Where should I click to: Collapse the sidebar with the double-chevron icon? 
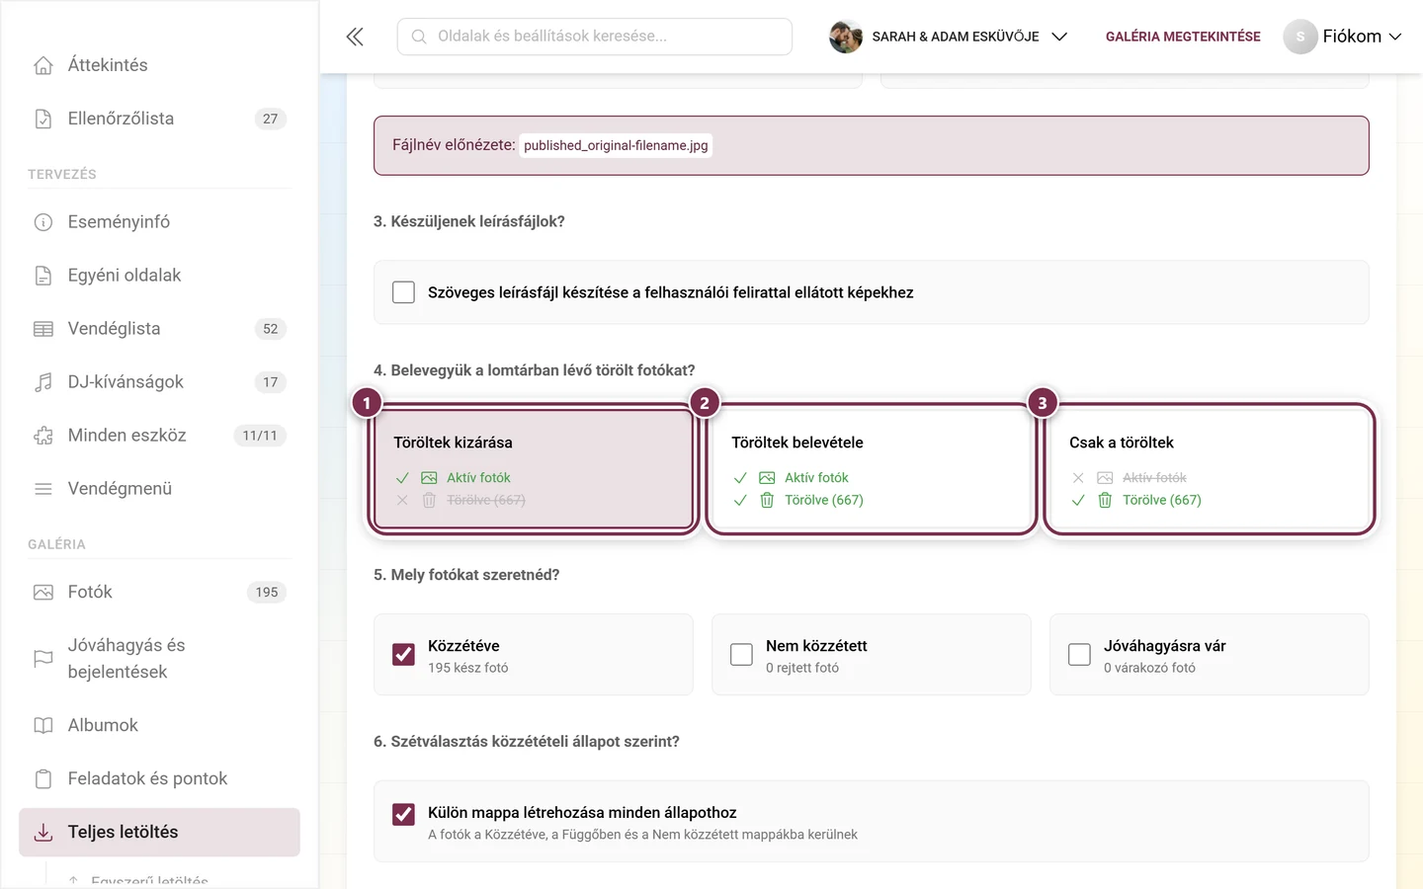point(355,37)
